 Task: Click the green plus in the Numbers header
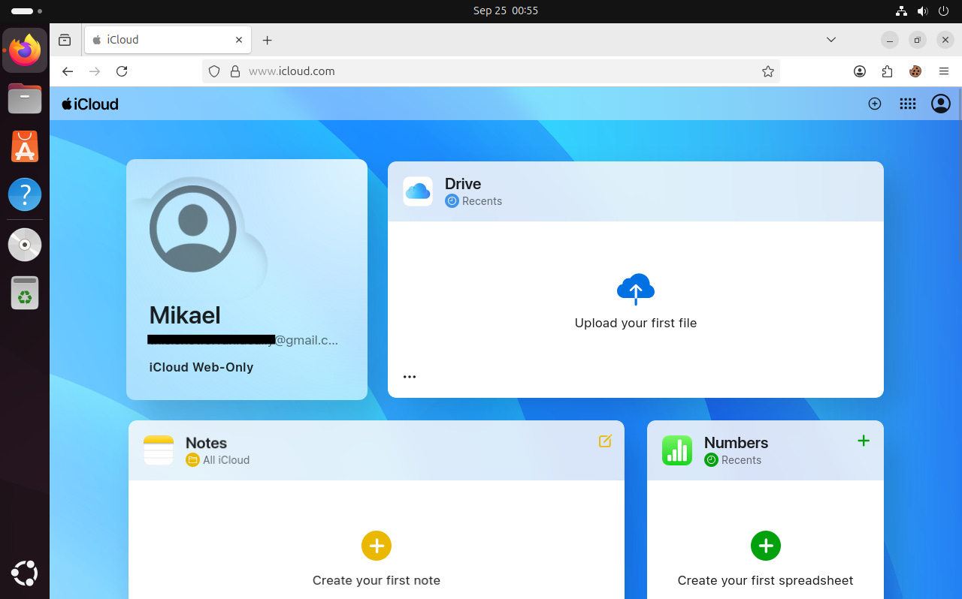tap(864, 441)
